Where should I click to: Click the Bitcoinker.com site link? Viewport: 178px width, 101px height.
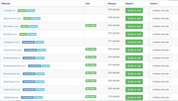click(x=11, y=26)
